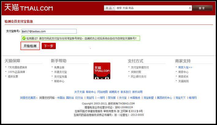Open the 免费注册 link
This screenshot has height=125, width=217.
pos(59,67)
